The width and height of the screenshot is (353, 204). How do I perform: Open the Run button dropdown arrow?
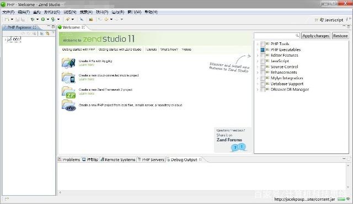pyautogui.click(x=48, y=20)
